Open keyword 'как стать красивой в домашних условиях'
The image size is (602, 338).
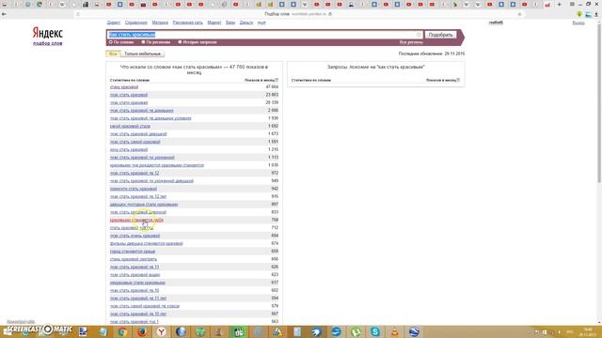[x=150, y=118]
